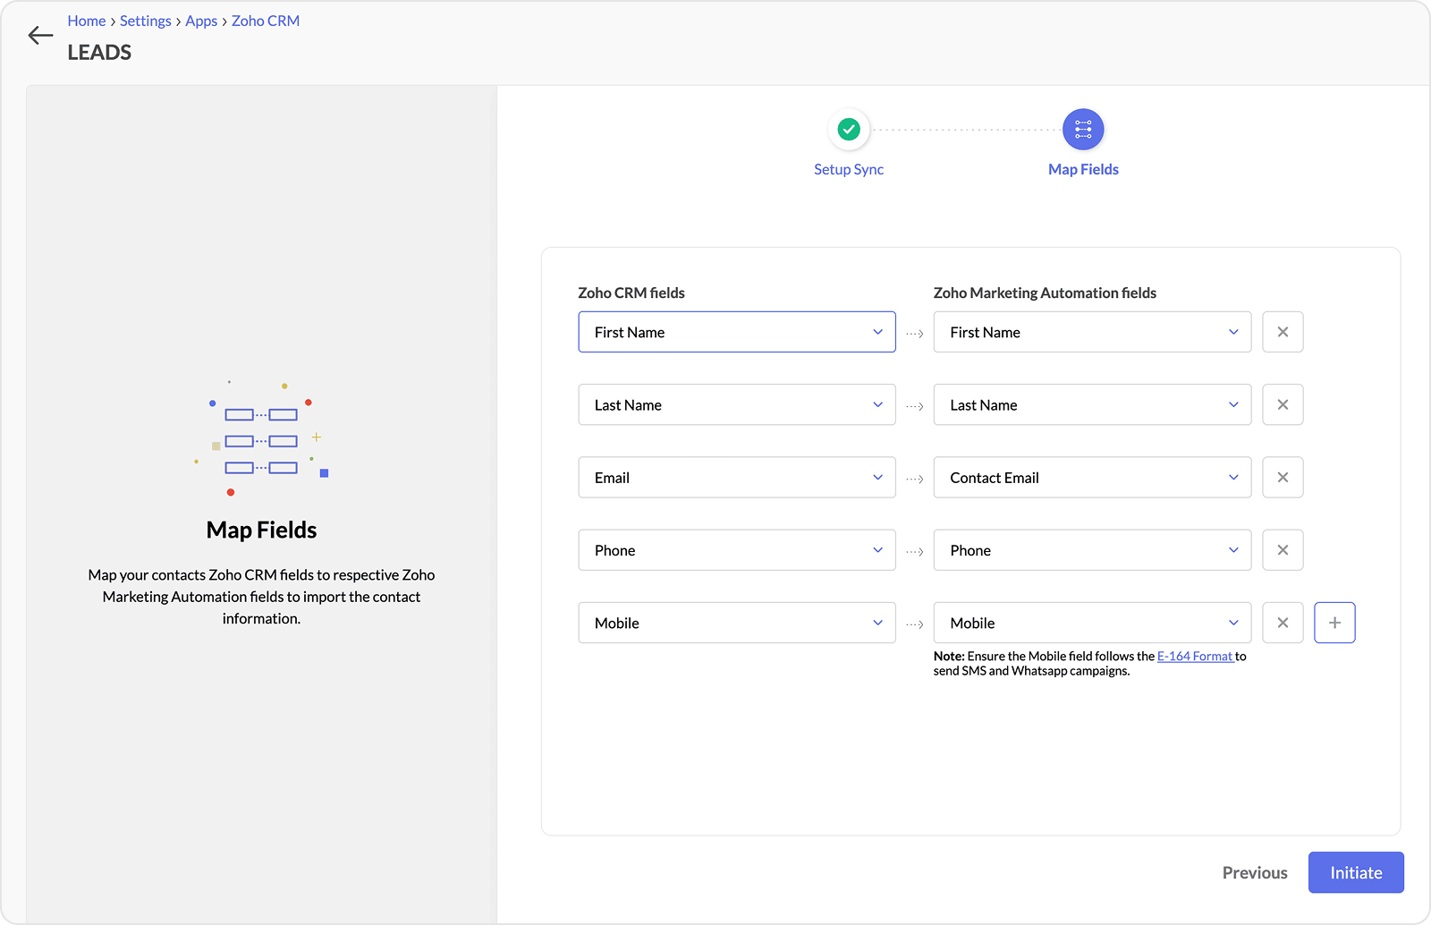This screenshot has height=925, width=1431.
Task: Click the Zoho CRM fields heading
Action: 631,293
